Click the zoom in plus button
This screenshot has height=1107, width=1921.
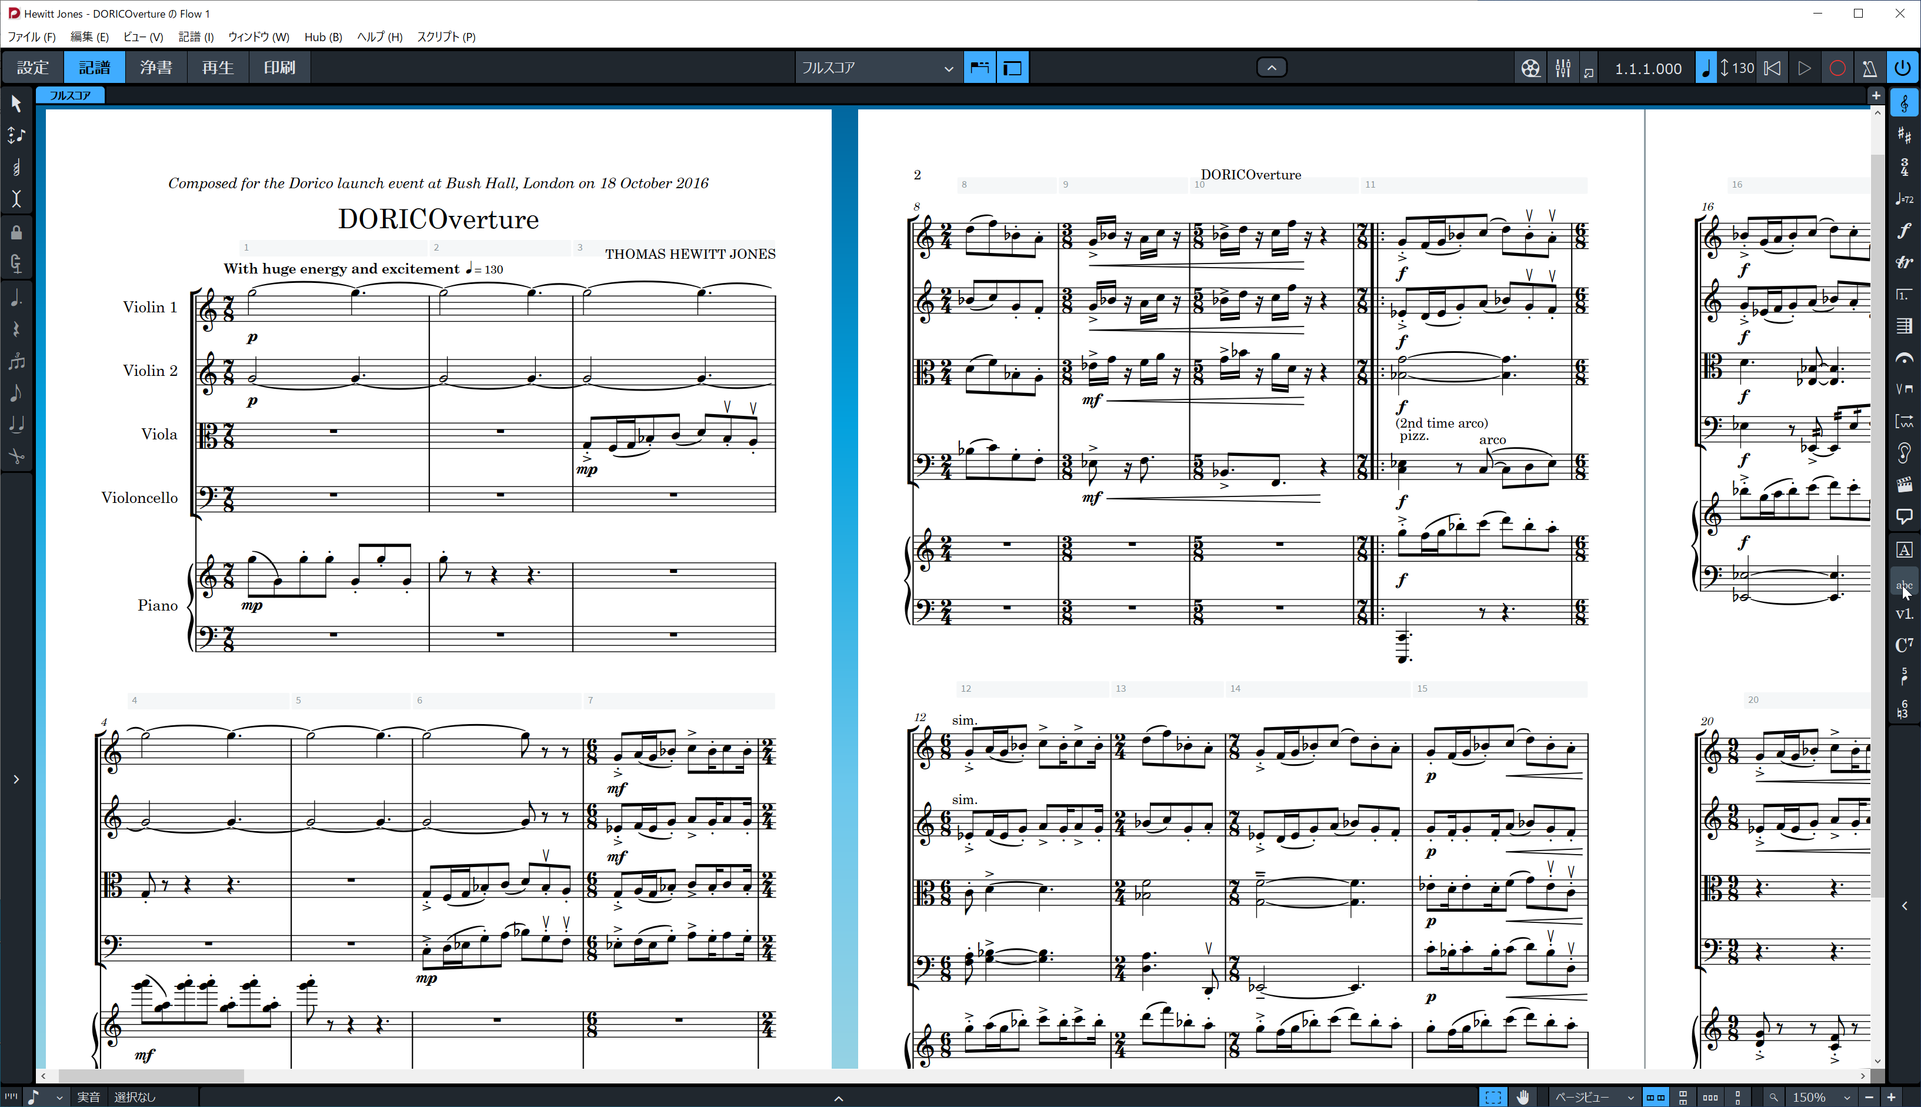coord(1890,1097)
